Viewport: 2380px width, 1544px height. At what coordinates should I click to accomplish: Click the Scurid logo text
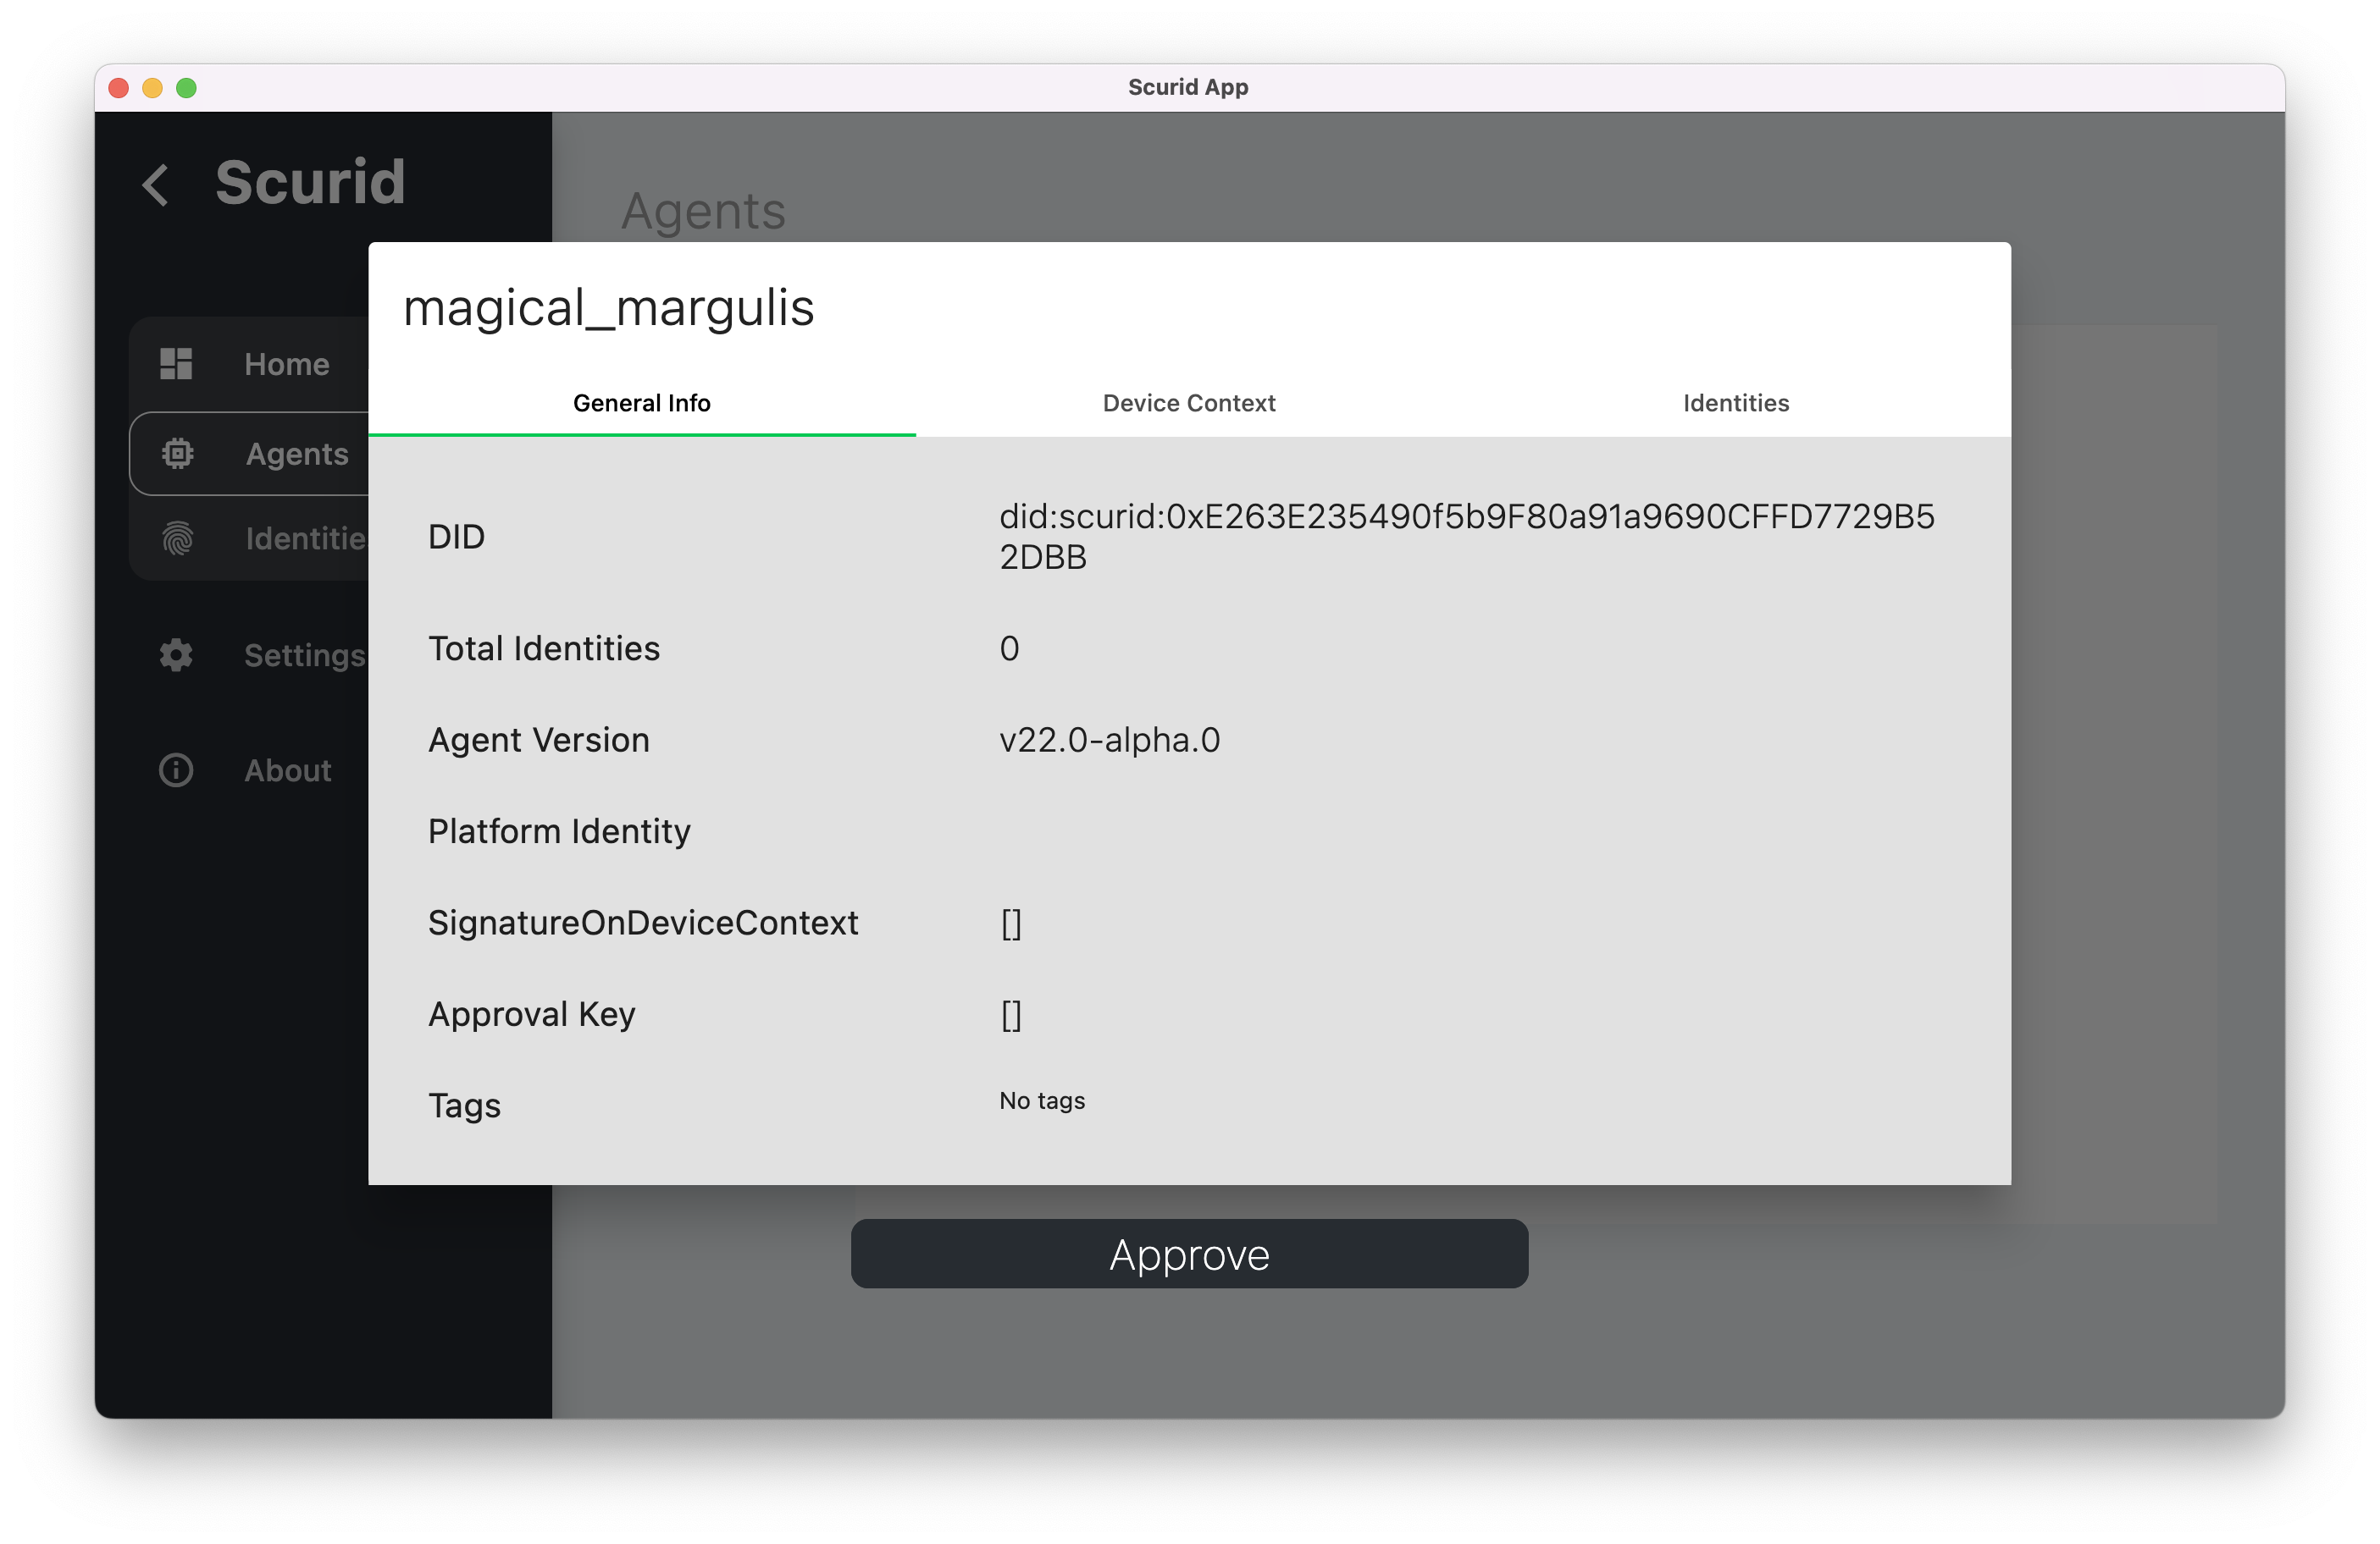coord(310,182)
